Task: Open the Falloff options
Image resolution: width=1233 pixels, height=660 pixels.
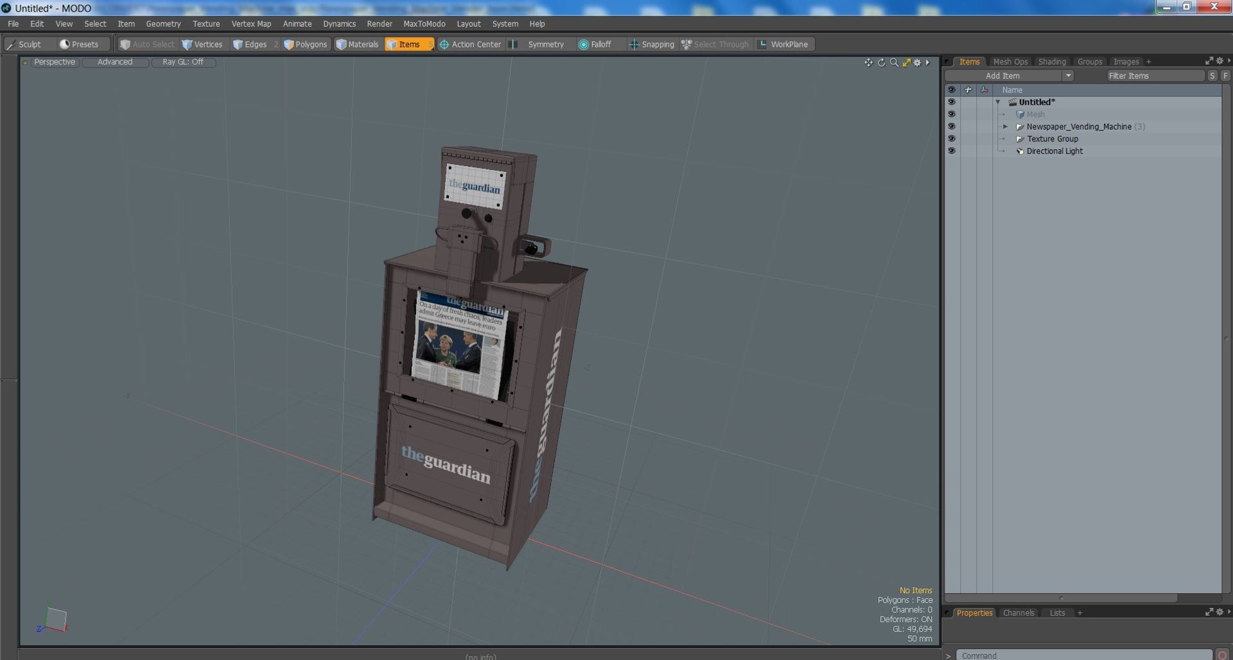Action: pyautogui.click(x=595, y=44)
